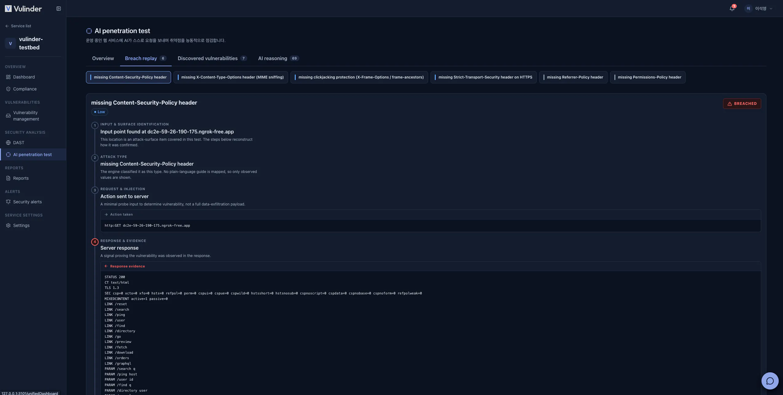
Task: Select the Breach replay tab
Action: tap(146, 58)
